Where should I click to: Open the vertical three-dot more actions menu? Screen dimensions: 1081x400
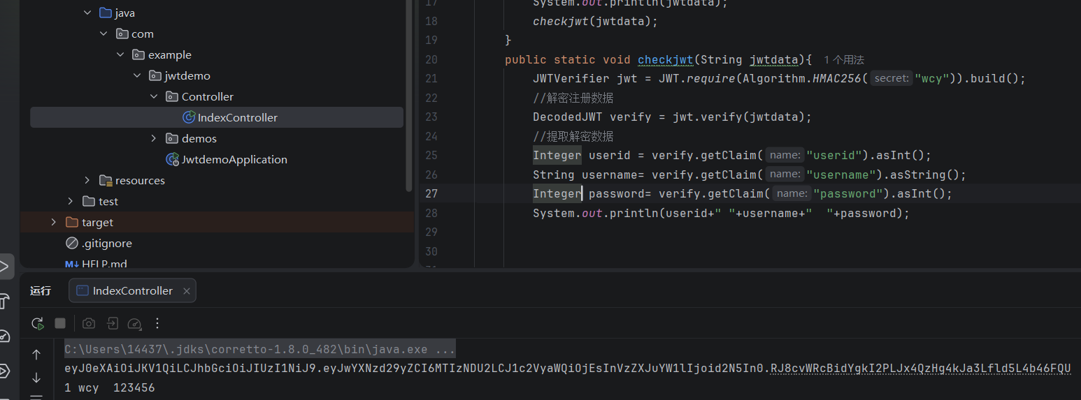pos(157,323)
